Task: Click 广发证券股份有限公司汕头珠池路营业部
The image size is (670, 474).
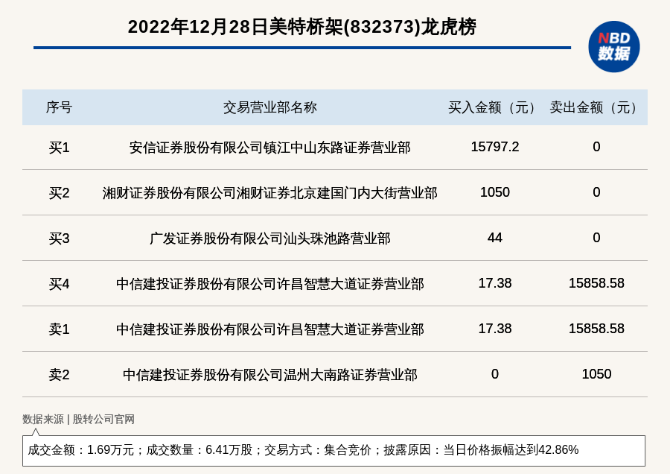Action: (x=270, y=238)
